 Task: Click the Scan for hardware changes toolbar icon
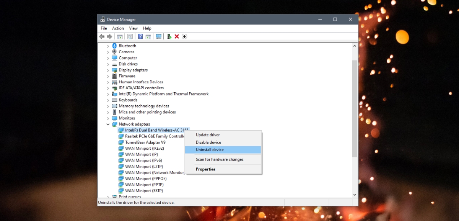pyautogui.click(x=158, y=36)
